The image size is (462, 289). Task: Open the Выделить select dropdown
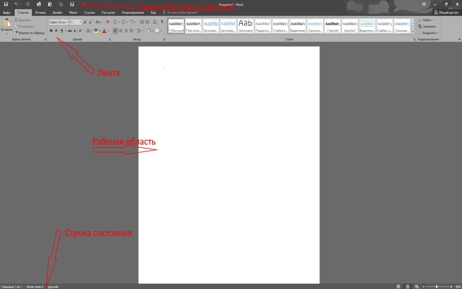[428, 33]
